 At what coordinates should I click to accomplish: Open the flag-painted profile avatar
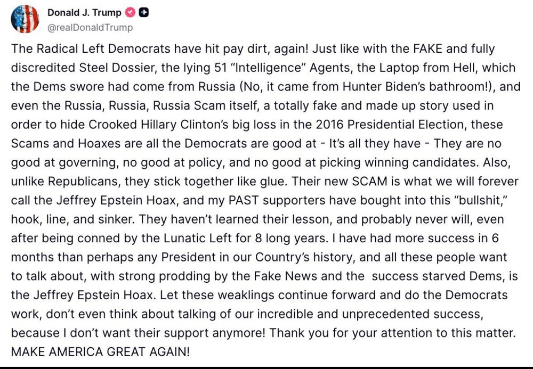pos(25,19)
